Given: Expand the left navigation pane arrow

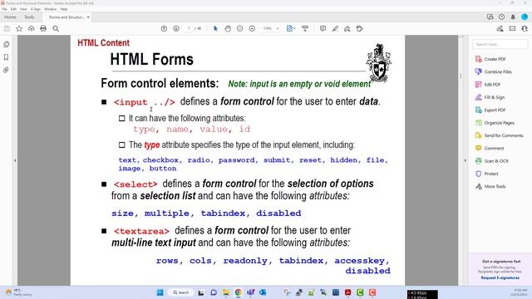Looking at the screenshot, I should click(15, 160).
